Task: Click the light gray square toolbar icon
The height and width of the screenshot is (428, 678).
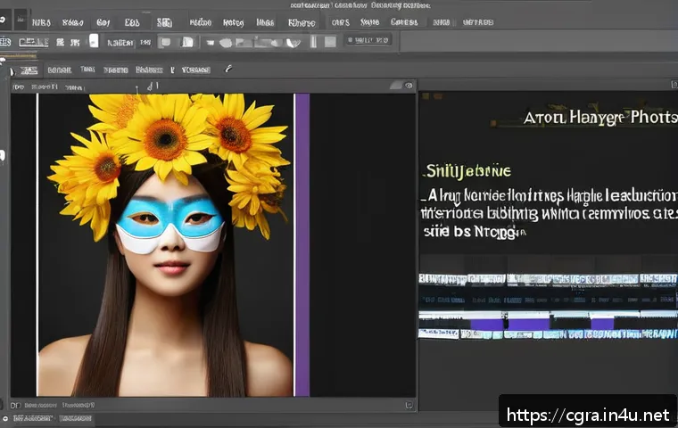Action: 330,42
